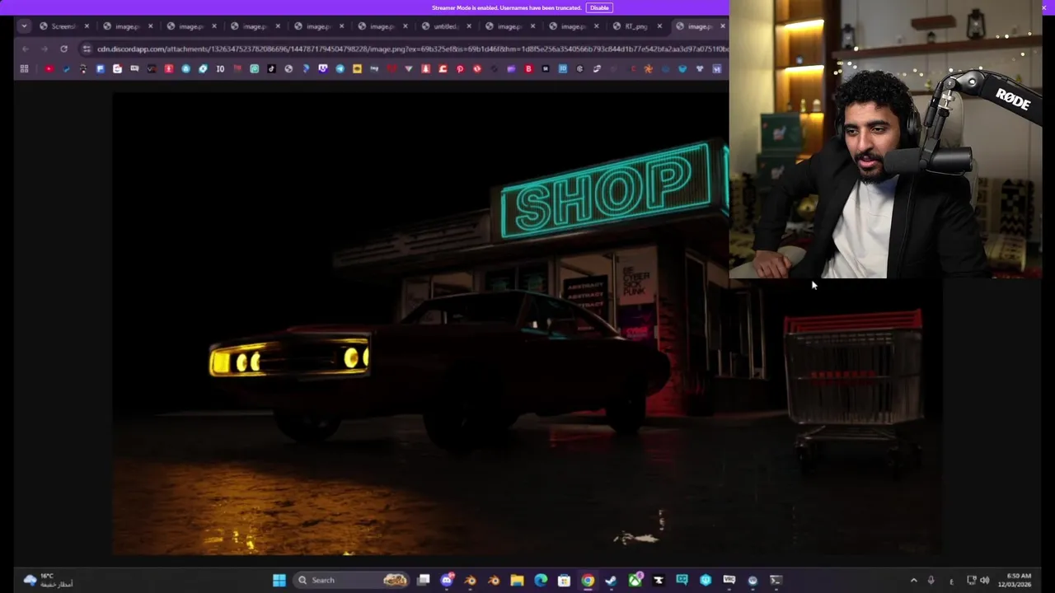Open the volume tray icon
Image resolution: width=1055 pixels, height=593 pixels.
[x=984, y=580]
